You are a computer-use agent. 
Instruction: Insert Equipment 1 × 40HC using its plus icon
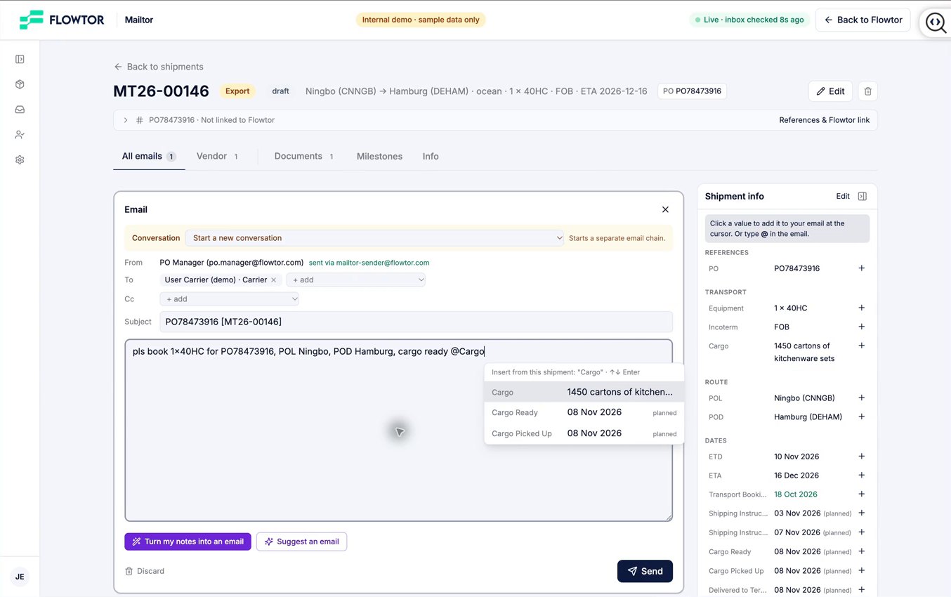point(862,308)
